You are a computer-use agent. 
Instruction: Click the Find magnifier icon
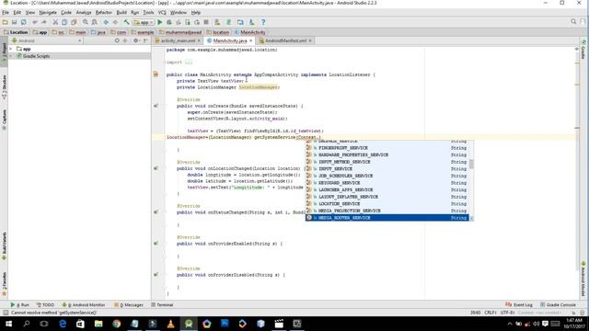click(86, 22)
